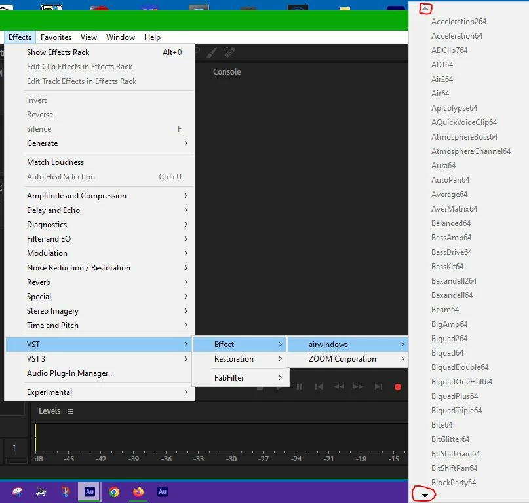Expand Filter and EQ submenu
This screenshot has width=529, height=503.
pos(100,238)
